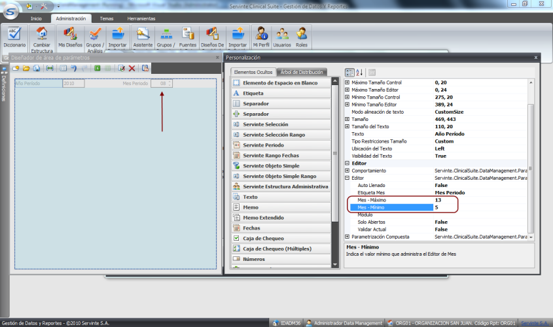Click the save disk icon in designer toolbar
This screenshot has width=553, height=327.
coord(37,68)
